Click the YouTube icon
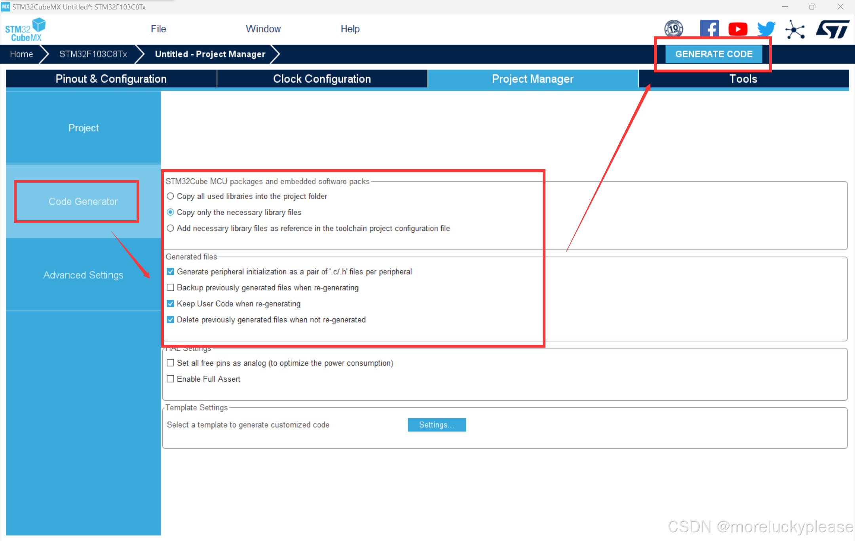 point(737,29)
